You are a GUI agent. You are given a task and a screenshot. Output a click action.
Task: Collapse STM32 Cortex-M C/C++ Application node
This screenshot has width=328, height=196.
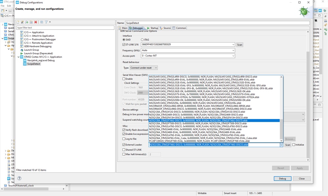tap(18, 57)
